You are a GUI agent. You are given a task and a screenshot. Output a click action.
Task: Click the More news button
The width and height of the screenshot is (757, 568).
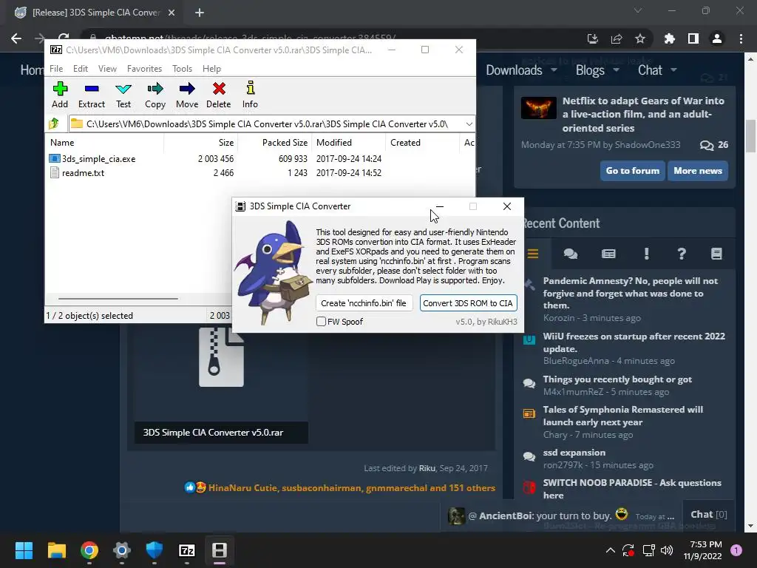tap(698, 171)
